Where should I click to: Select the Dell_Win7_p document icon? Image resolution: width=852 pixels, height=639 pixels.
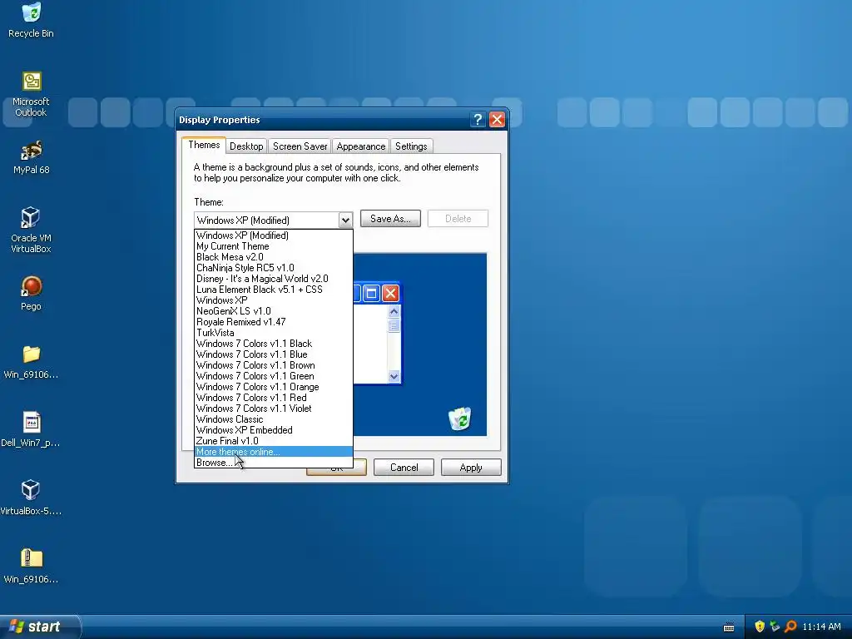pyautogui.click(x=31, y=430)
